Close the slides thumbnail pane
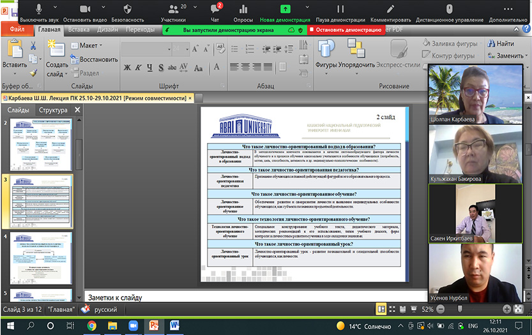The height and width of the screenshot is (335, 532). (77, 110)
